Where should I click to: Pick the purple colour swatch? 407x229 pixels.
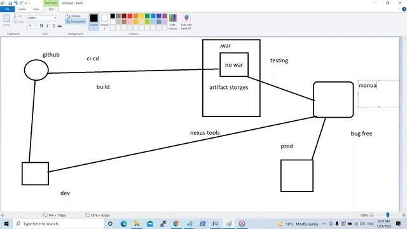pos(165,16)
